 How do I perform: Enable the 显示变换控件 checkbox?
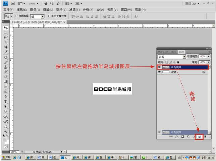(x=50, y=16)
